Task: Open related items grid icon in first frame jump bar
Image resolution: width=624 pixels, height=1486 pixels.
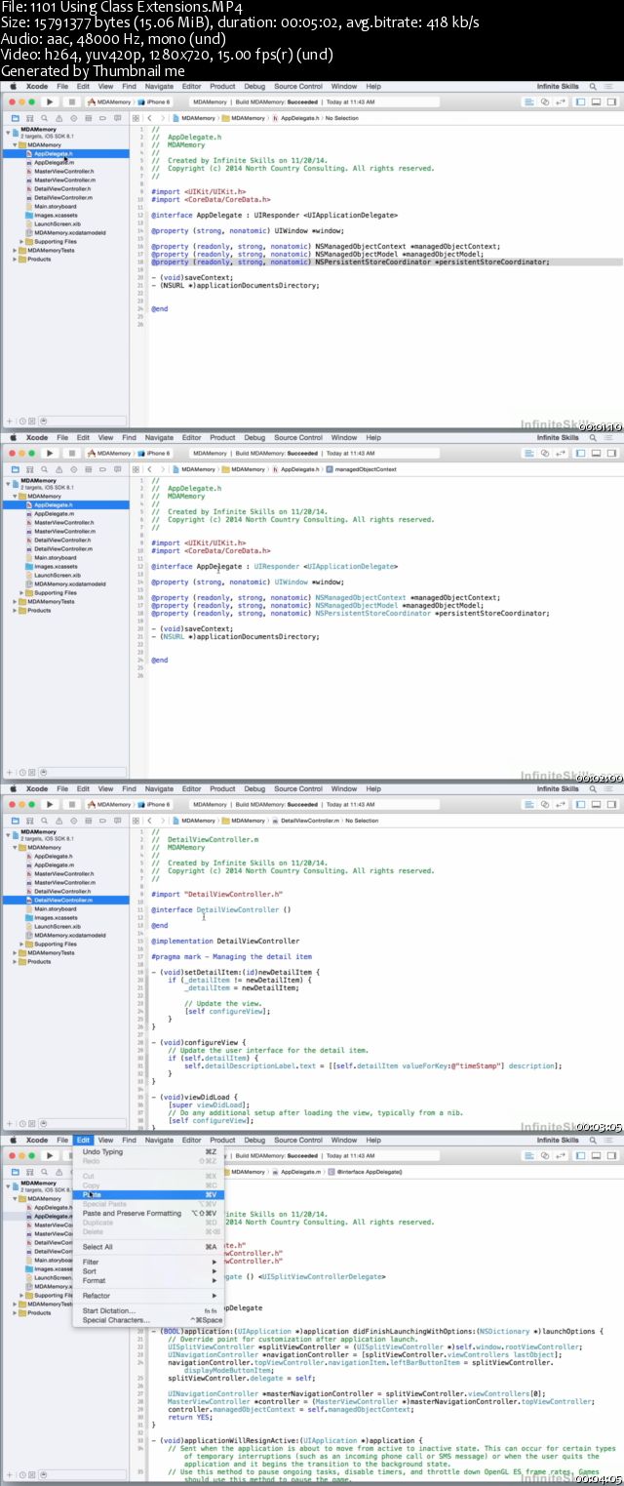Action: (x=137, y=117)
